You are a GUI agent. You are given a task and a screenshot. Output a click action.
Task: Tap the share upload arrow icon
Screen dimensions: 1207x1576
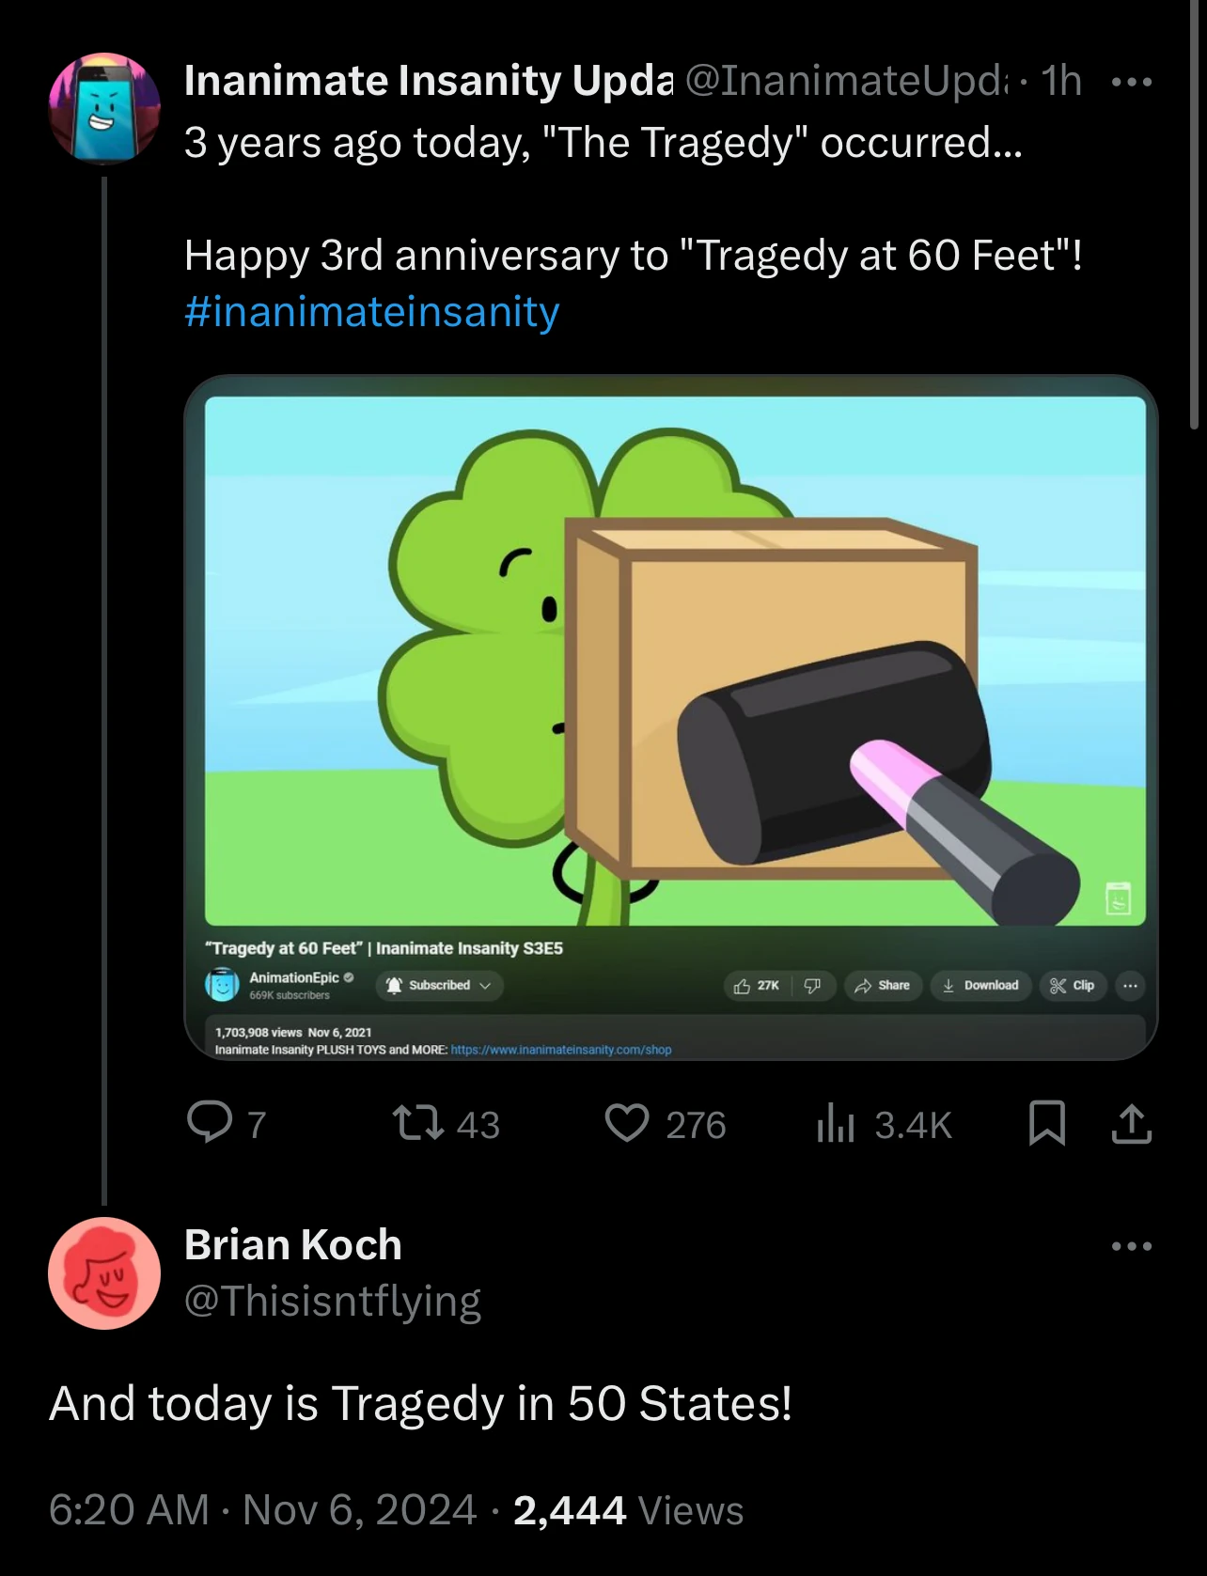click(1131, 1123)
